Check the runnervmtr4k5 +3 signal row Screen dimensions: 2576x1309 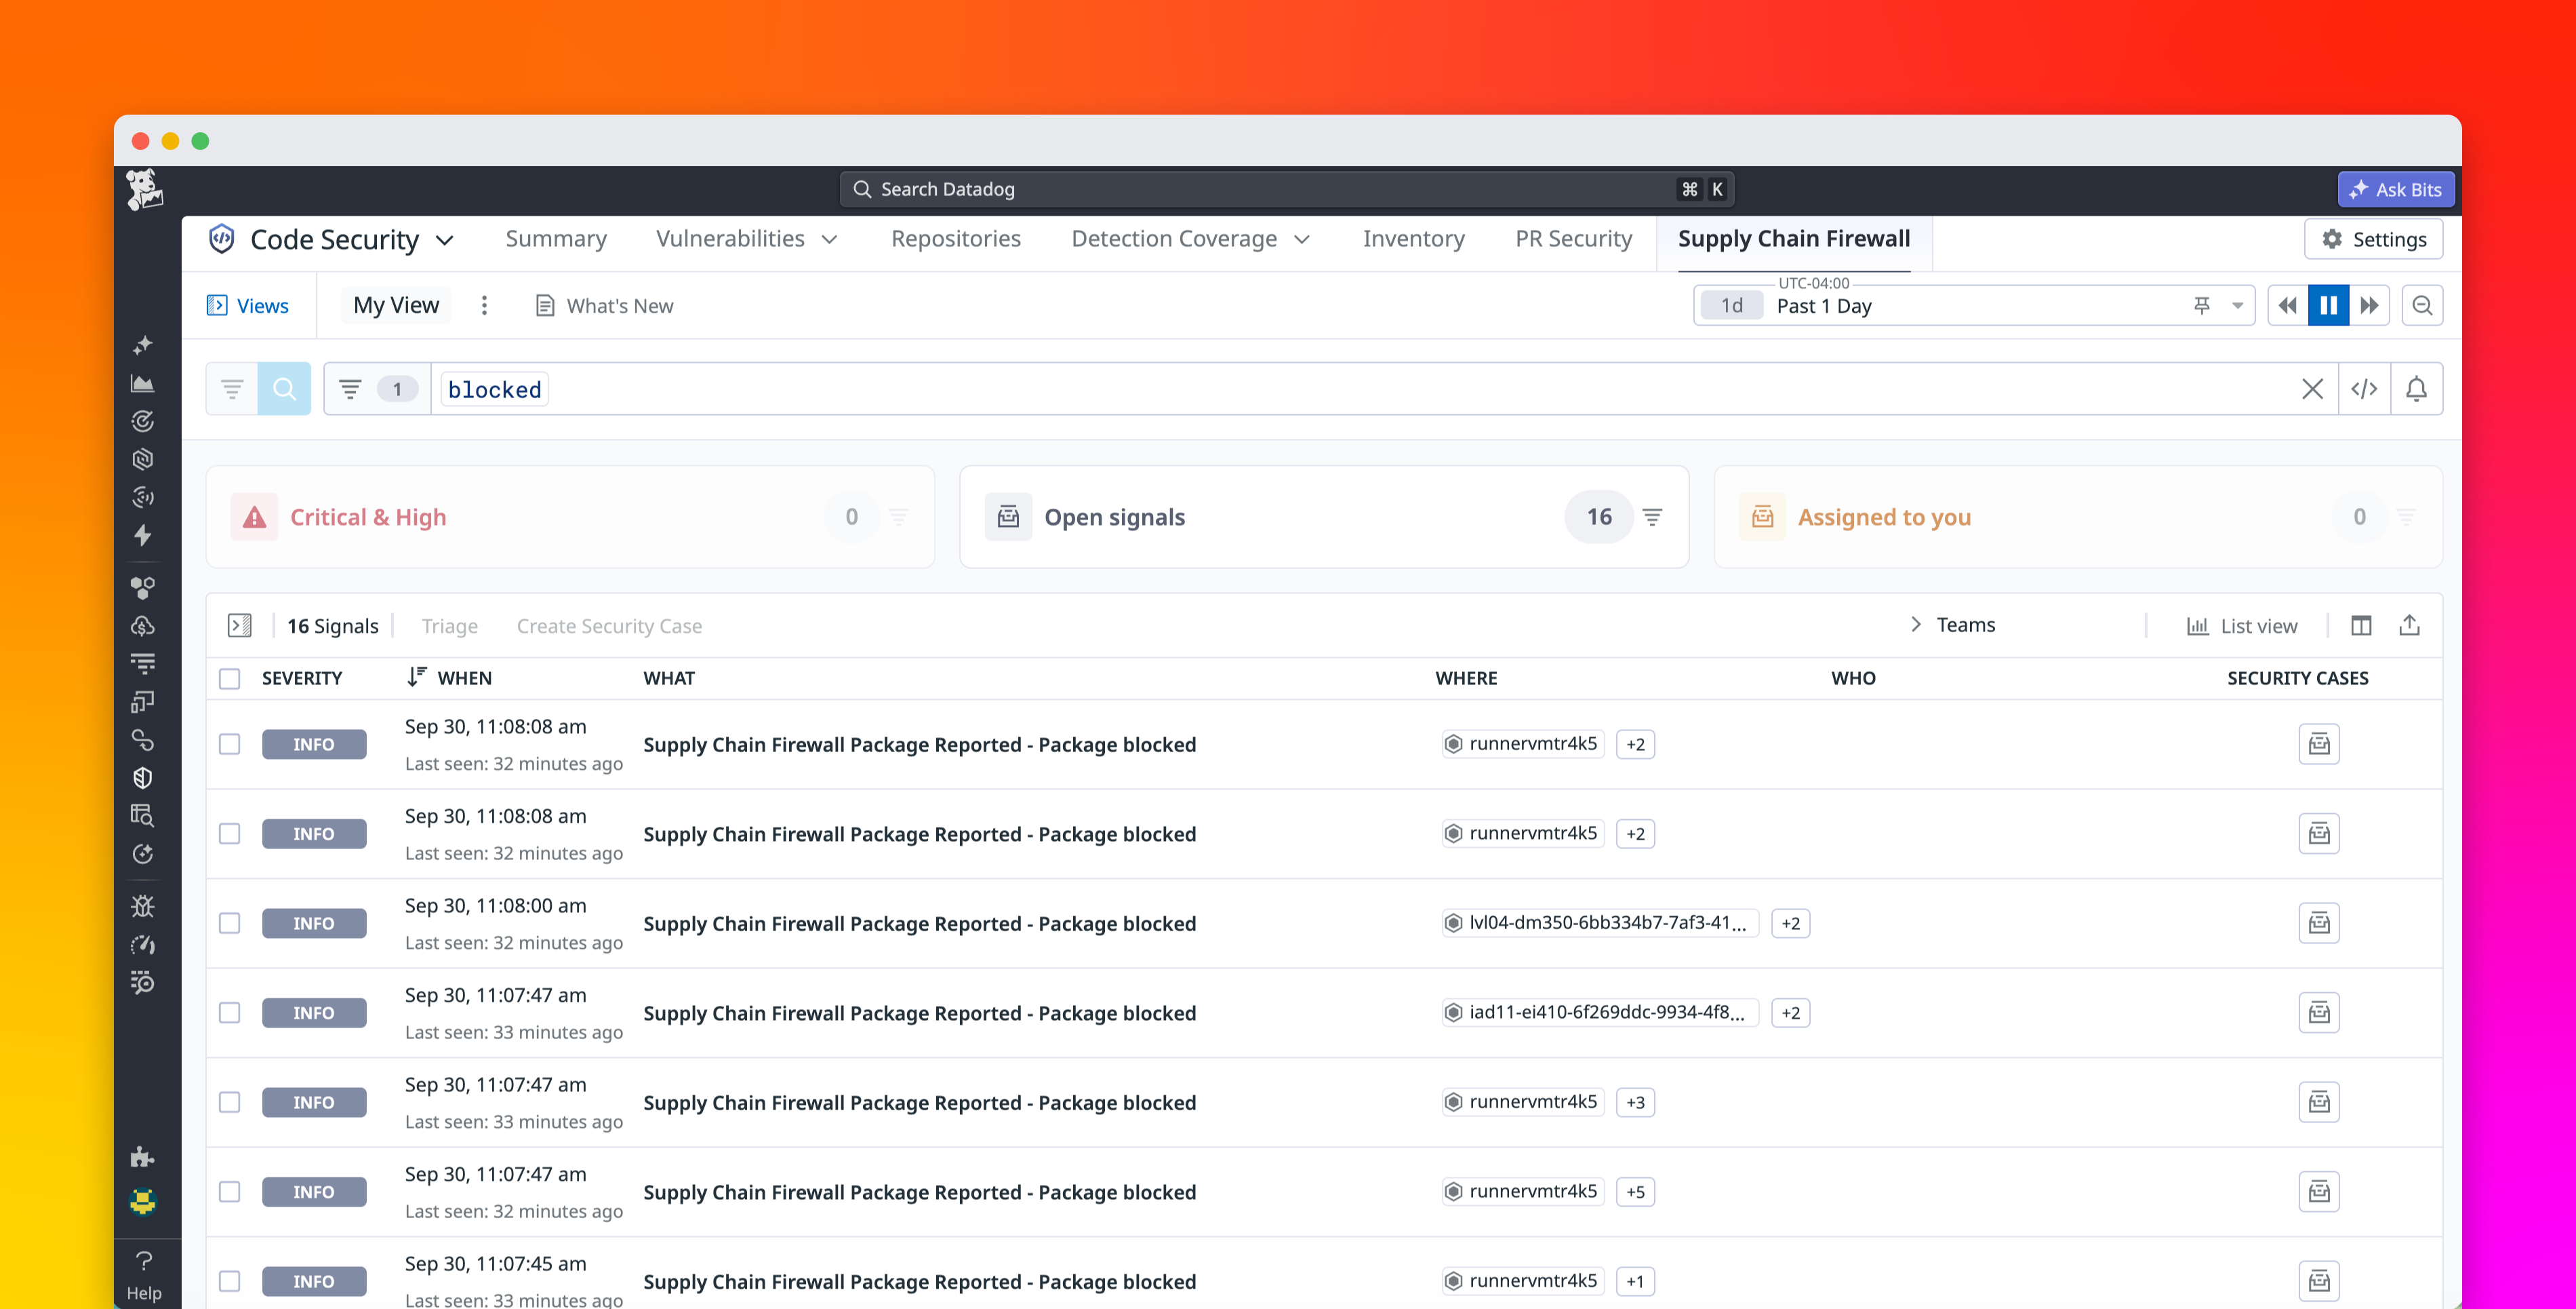click(230, 1103)
